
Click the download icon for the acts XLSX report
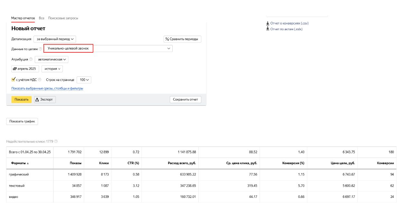(267, 29)
